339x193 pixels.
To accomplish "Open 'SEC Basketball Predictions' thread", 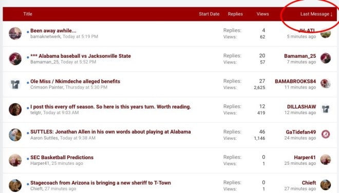I will point(62,158).
